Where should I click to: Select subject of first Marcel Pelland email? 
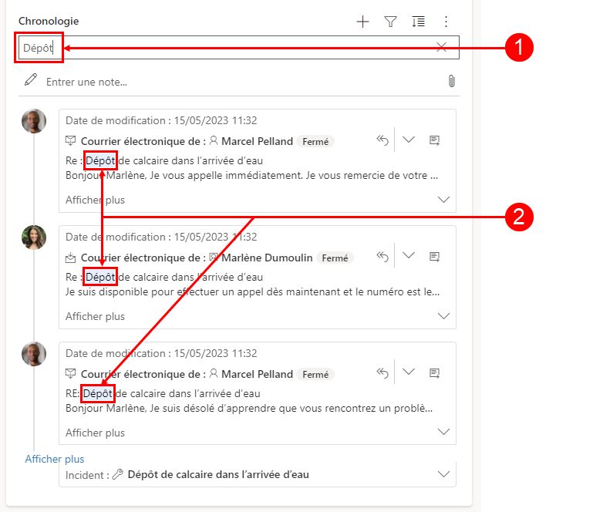[164, 160]
